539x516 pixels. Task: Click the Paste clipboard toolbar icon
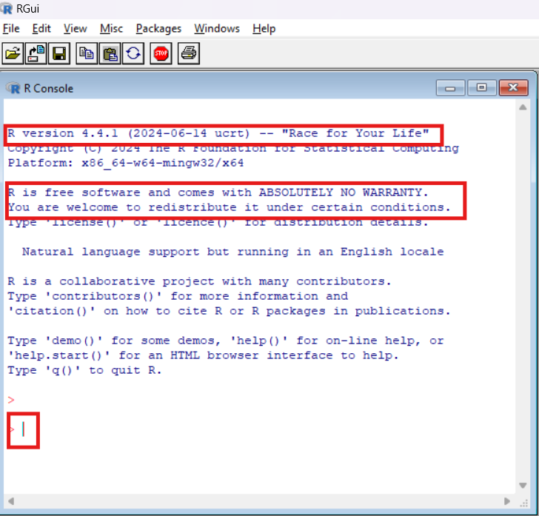pos(110,53)
